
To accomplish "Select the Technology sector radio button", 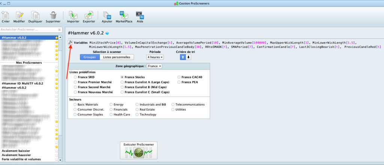I will pyautogui.click(x=137, y=114).
